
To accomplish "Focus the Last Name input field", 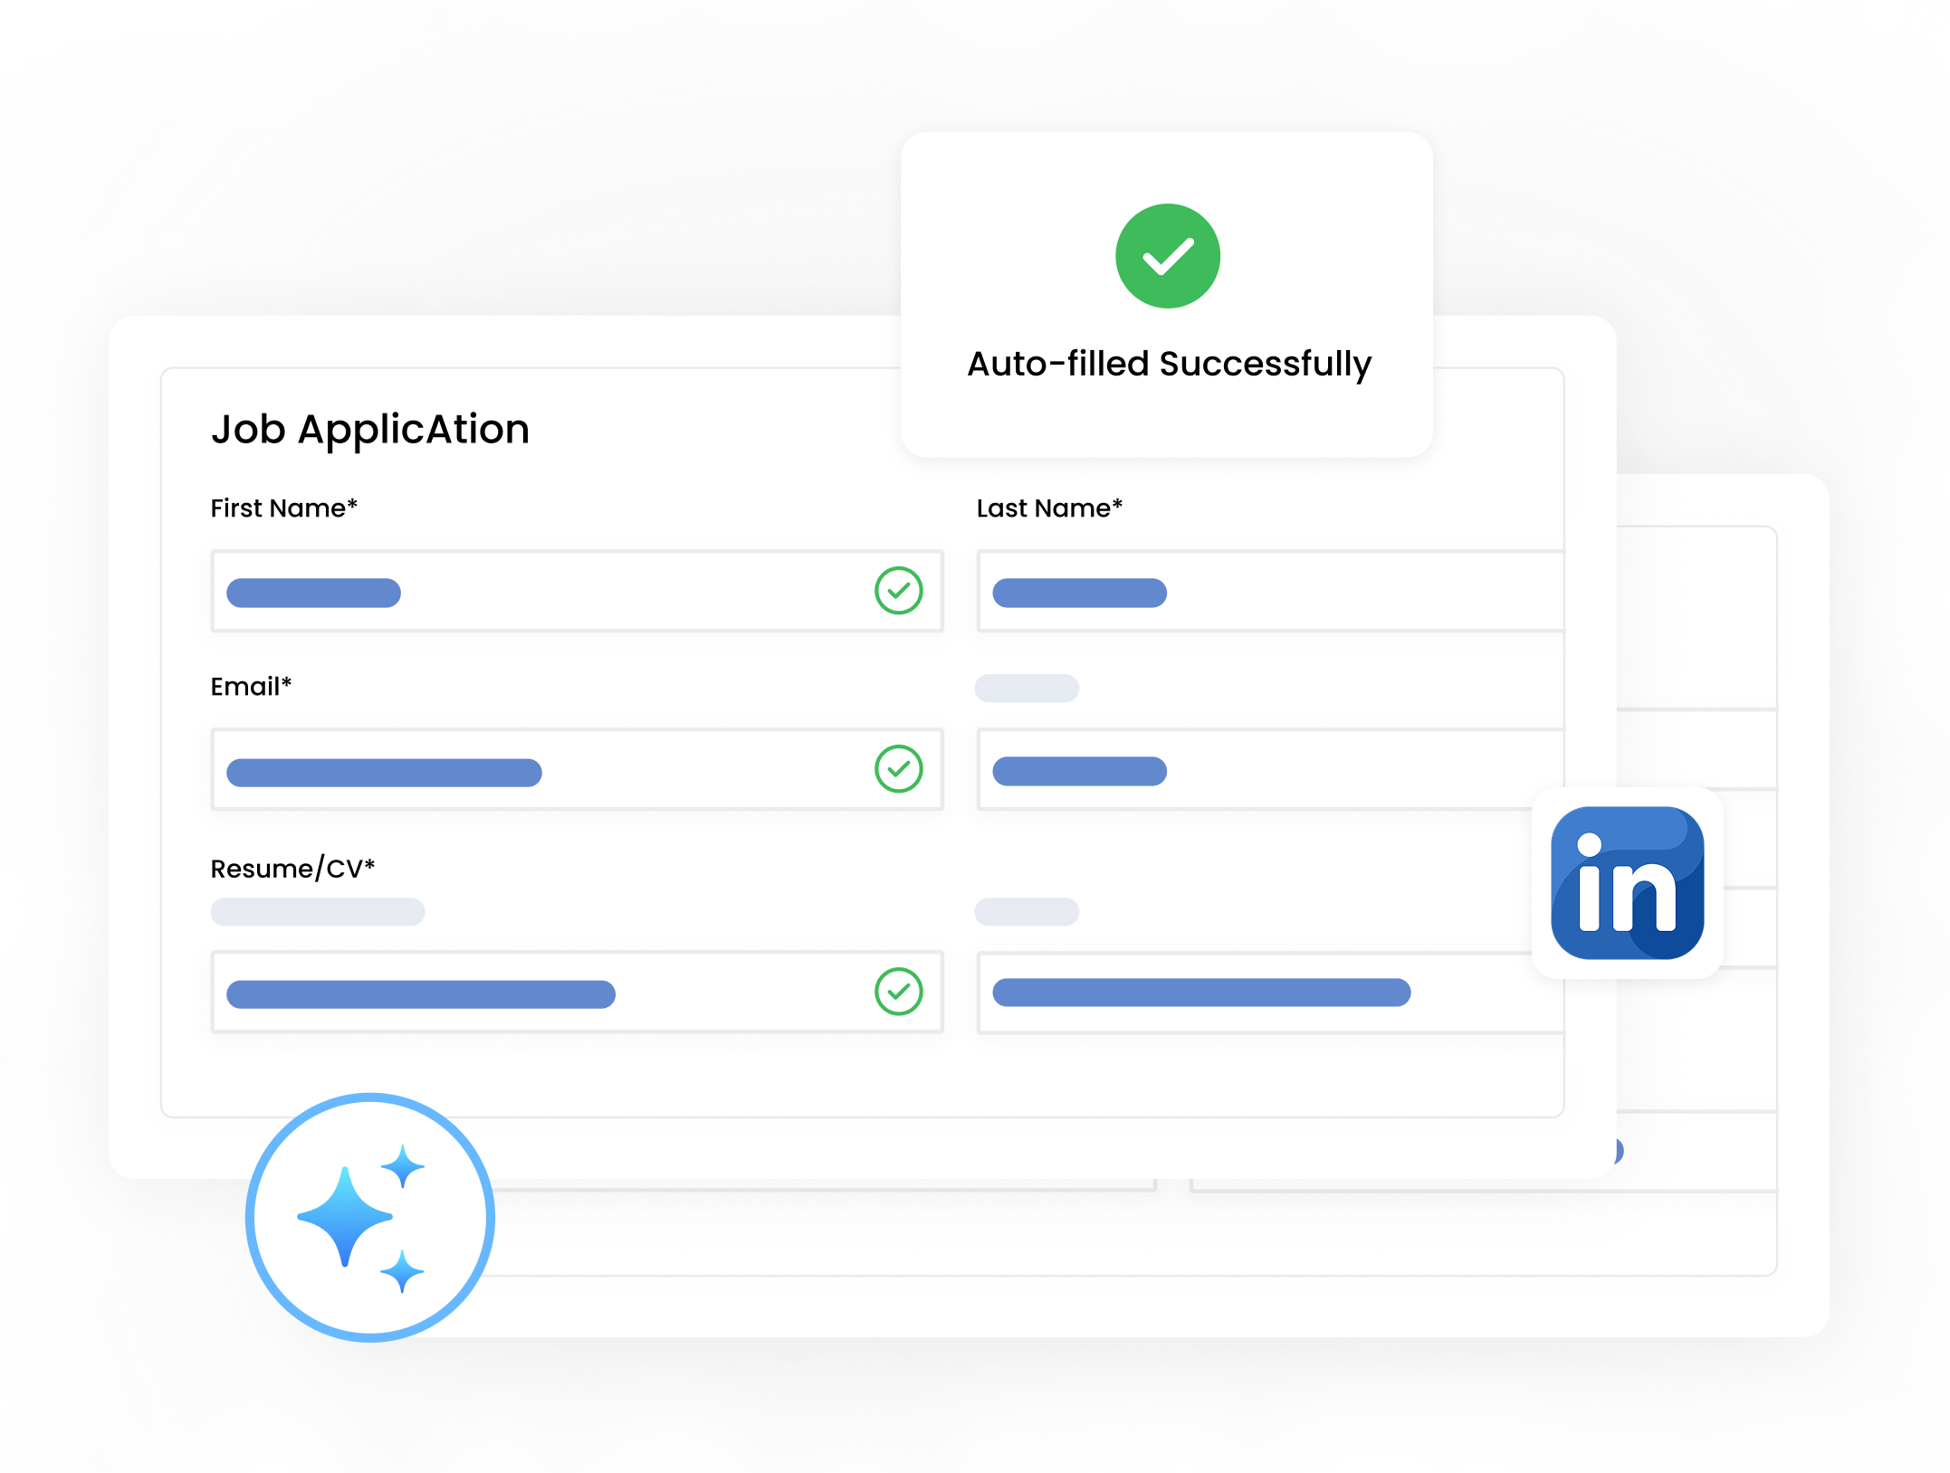I will (1271, 591).
